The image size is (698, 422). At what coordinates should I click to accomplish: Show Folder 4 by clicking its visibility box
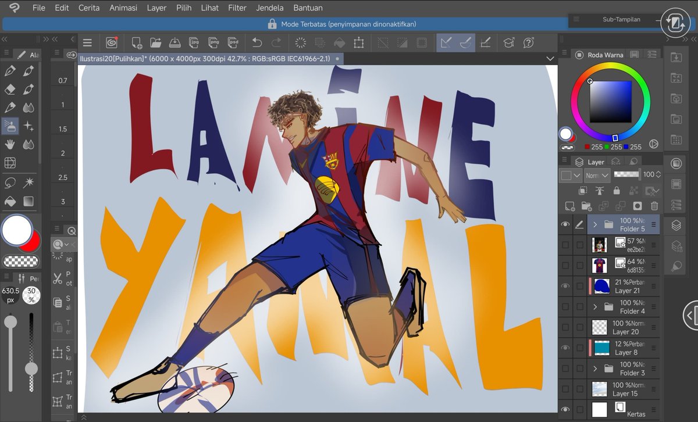(565, 307)
